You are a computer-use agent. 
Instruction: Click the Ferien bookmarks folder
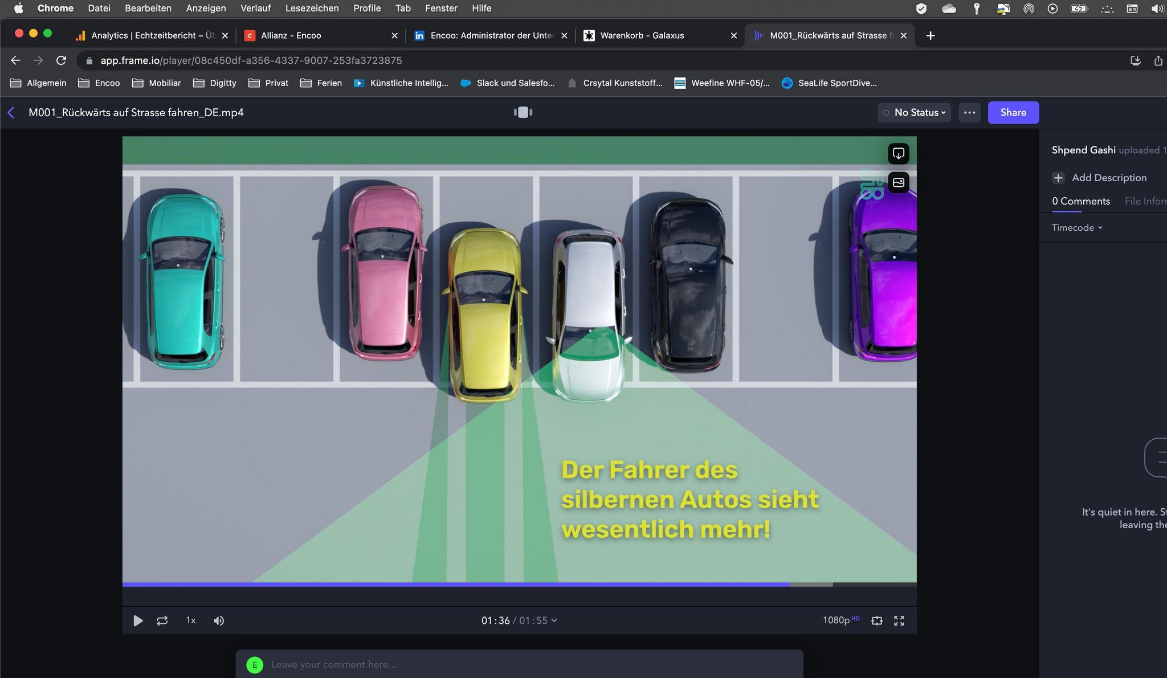321,83
